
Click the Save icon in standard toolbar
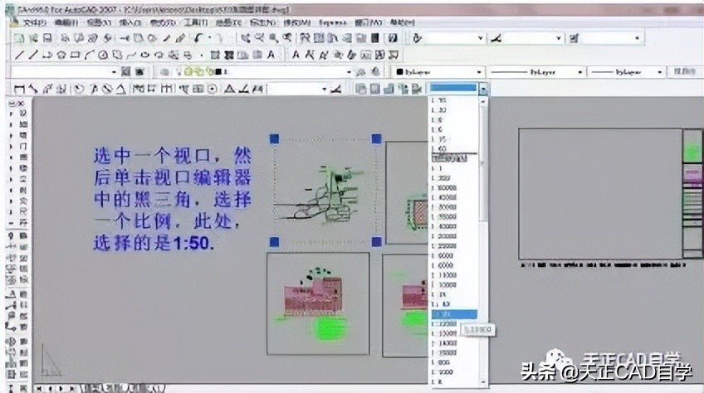pos(47,39)
